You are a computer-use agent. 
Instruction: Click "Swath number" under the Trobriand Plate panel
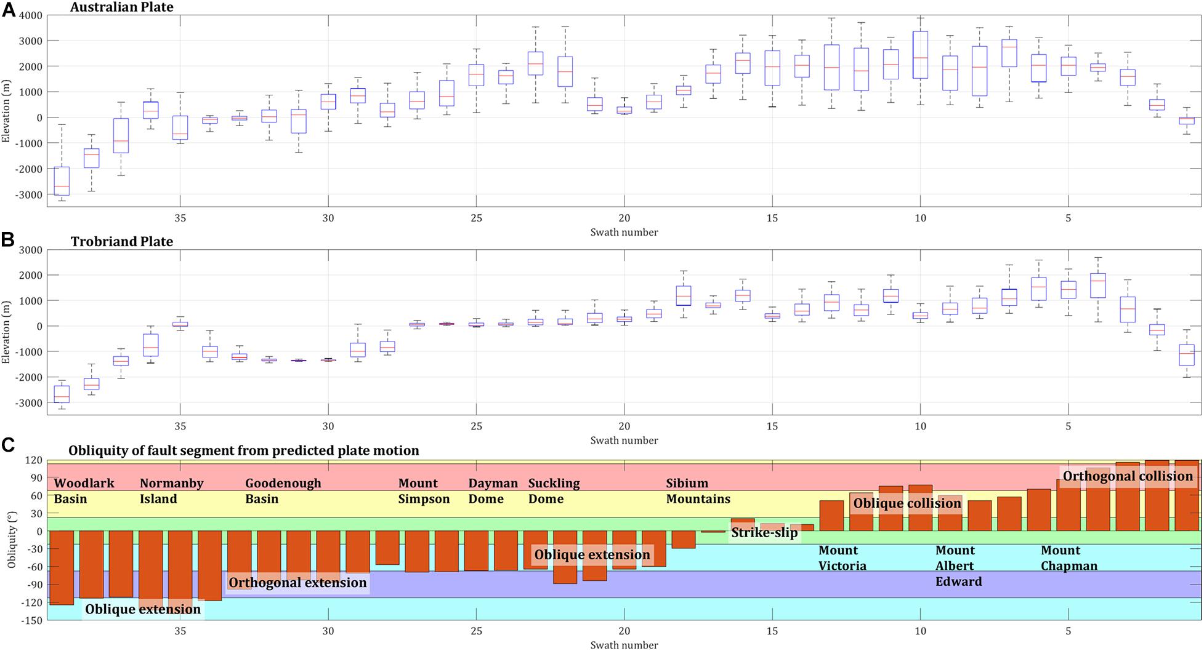pyautogui.click(x=624, y=440)
